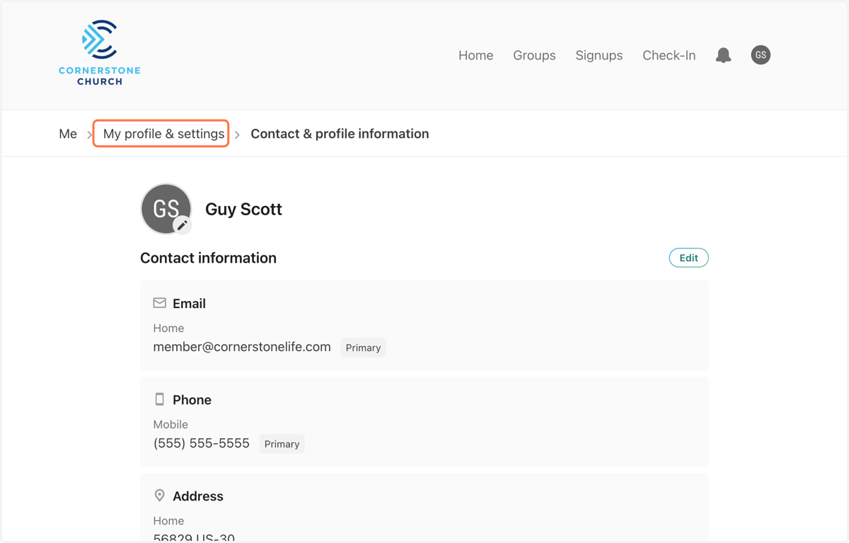The width and height of the screenshot is (849, 543).
Task: Click the Phone section heading
Action: [x=192, y=400]
